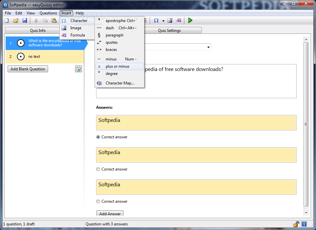Close the Insert menu via Insert

pos(66,13)
